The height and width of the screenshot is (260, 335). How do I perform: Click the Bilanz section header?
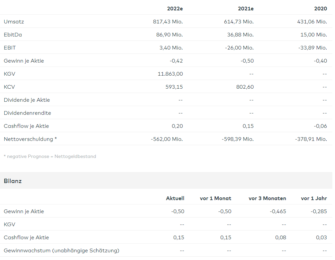coord(13,181)
